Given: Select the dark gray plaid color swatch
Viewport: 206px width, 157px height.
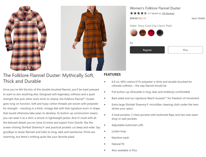Looking at the screenshot, I should tap(160, 33).
